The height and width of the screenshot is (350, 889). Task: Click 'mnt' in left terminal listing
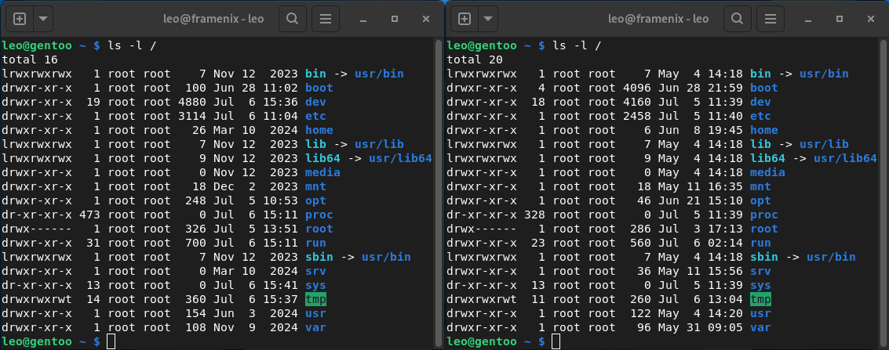[315, 186]
